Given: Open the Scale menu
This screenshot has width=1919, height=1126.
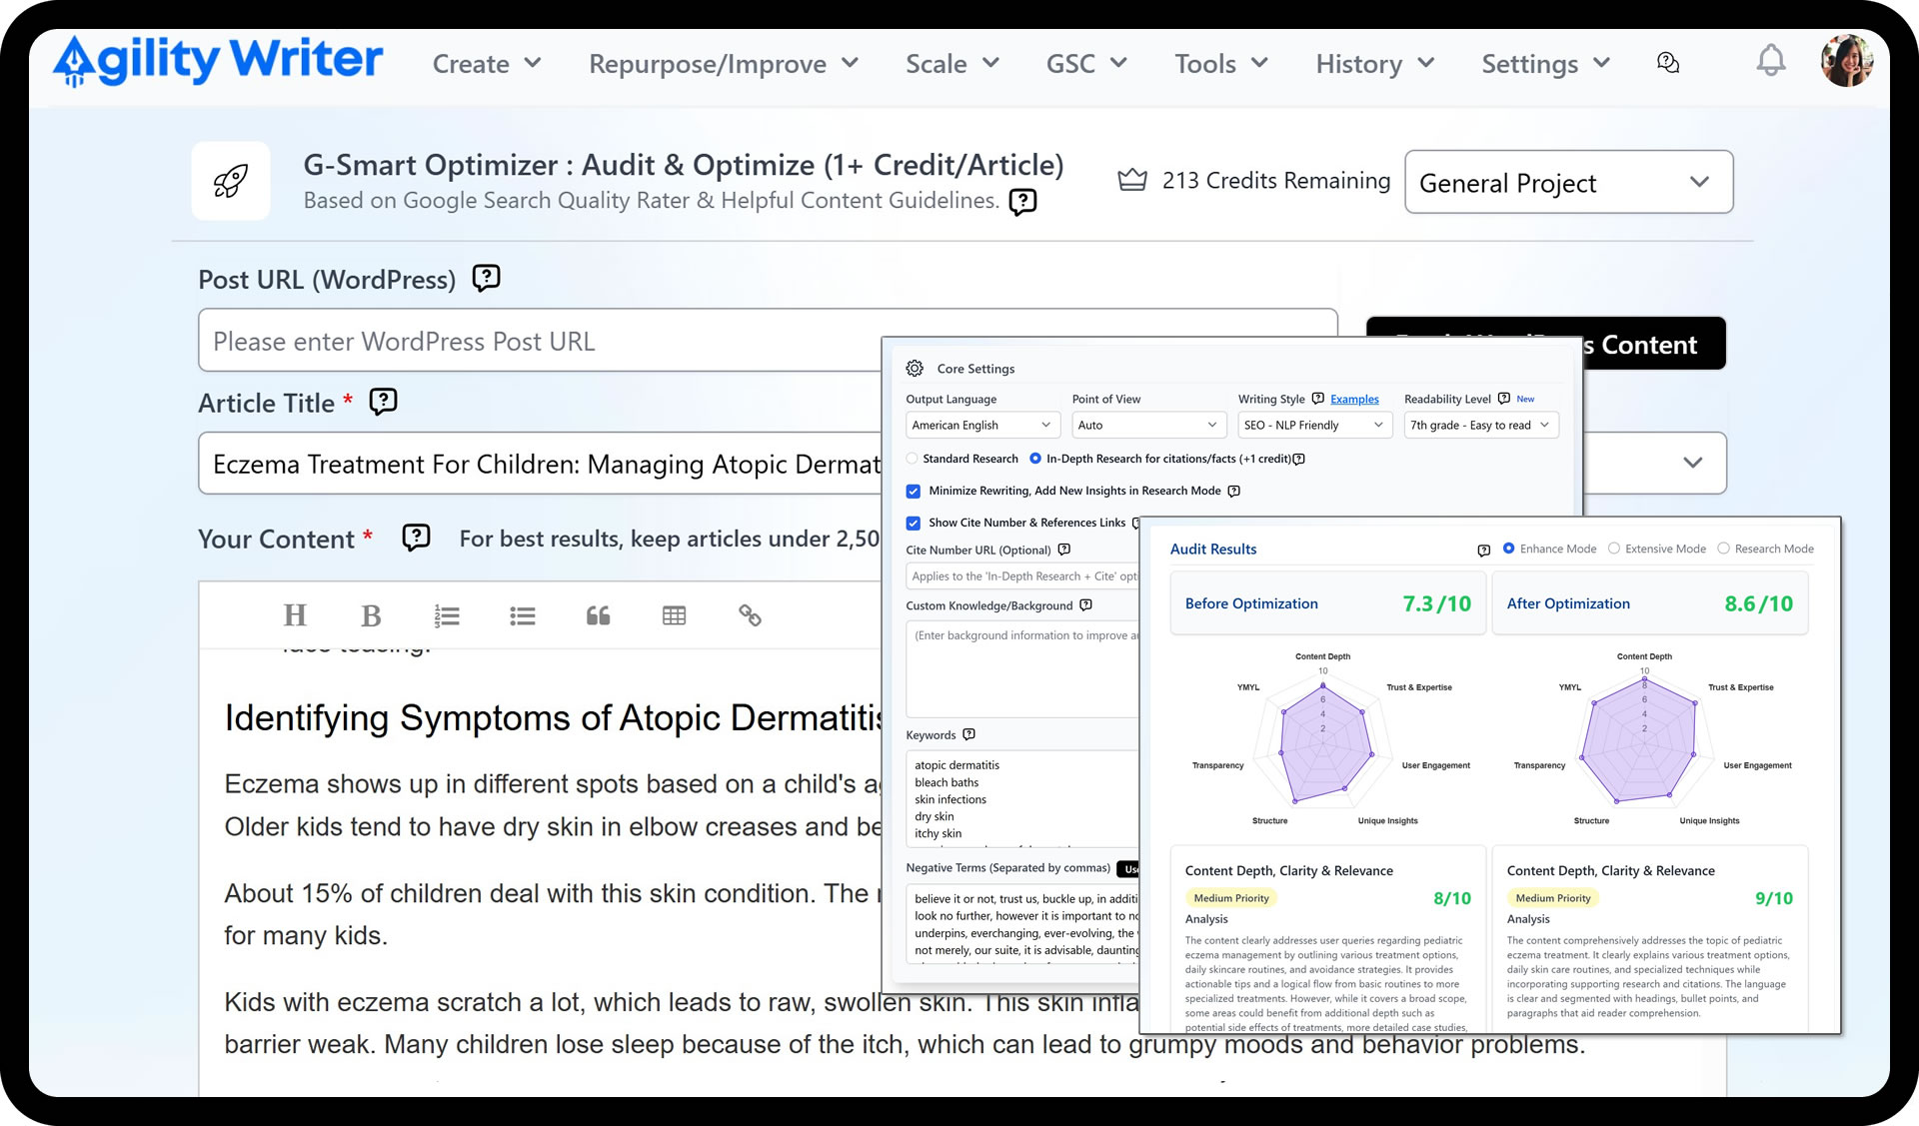Looking at the screenshot, I should click(953, 64).
